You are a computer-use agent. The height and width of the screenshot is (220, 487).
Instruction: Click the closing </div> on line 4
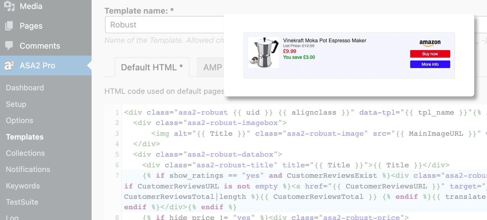tap(146, 144)
